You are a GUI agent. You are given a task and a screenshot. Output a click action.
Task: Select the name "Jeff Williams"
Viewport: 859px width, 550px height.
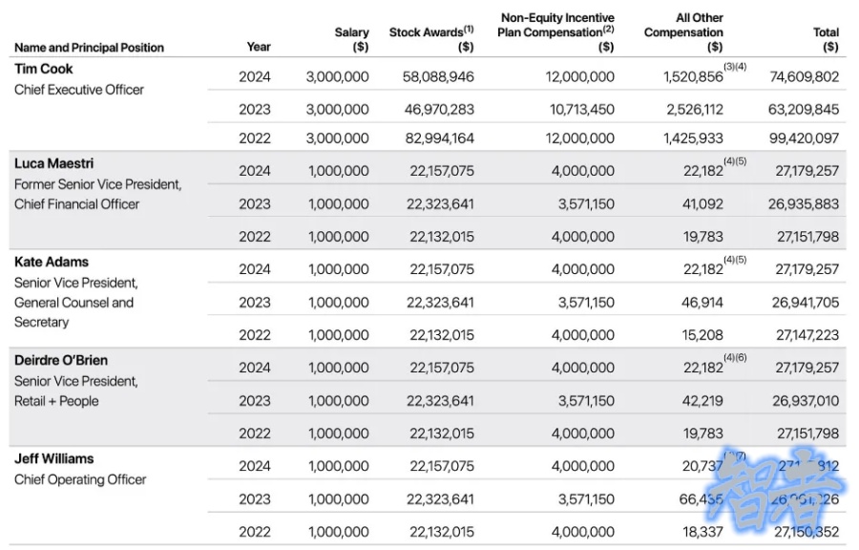(53, 458)
